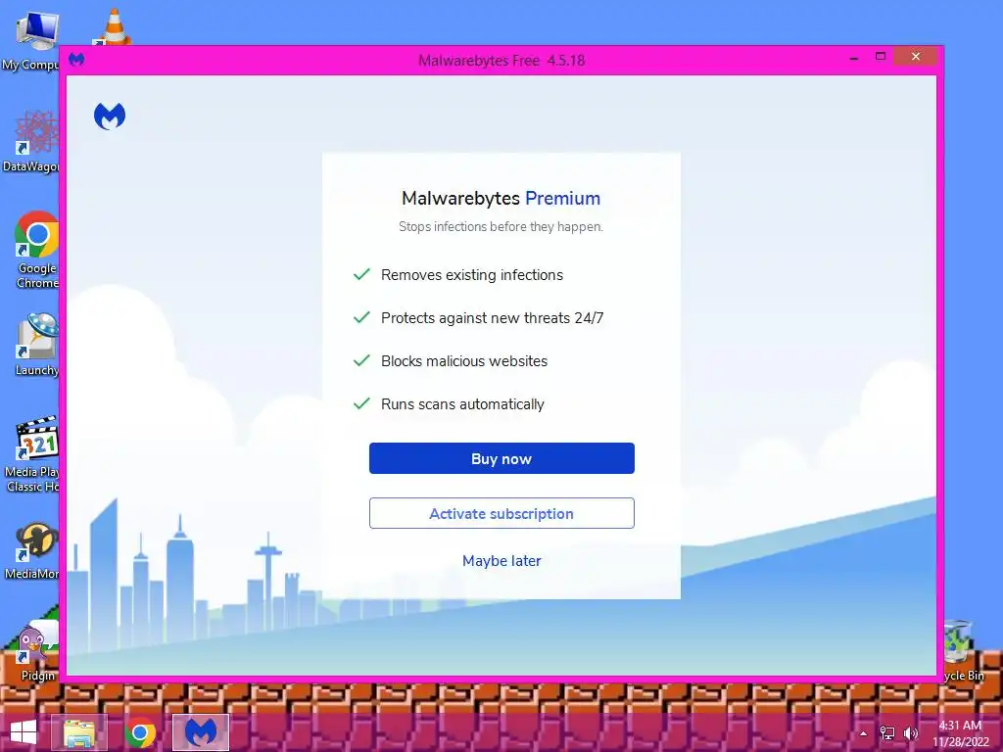This screenshot has width=1003, height=752.
Task: Click 'Blocks malicious websites' text
Action: 464,361
